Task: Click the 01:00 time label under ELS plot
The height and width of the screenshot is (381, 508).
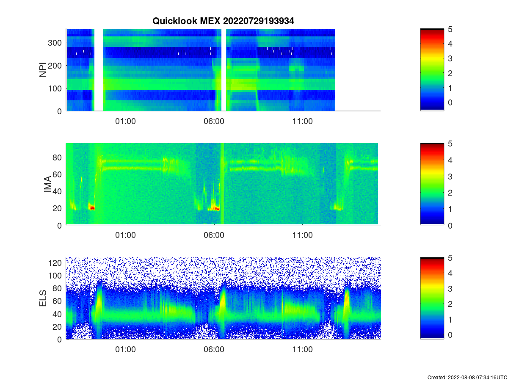Action: click(x=126, y=350)
